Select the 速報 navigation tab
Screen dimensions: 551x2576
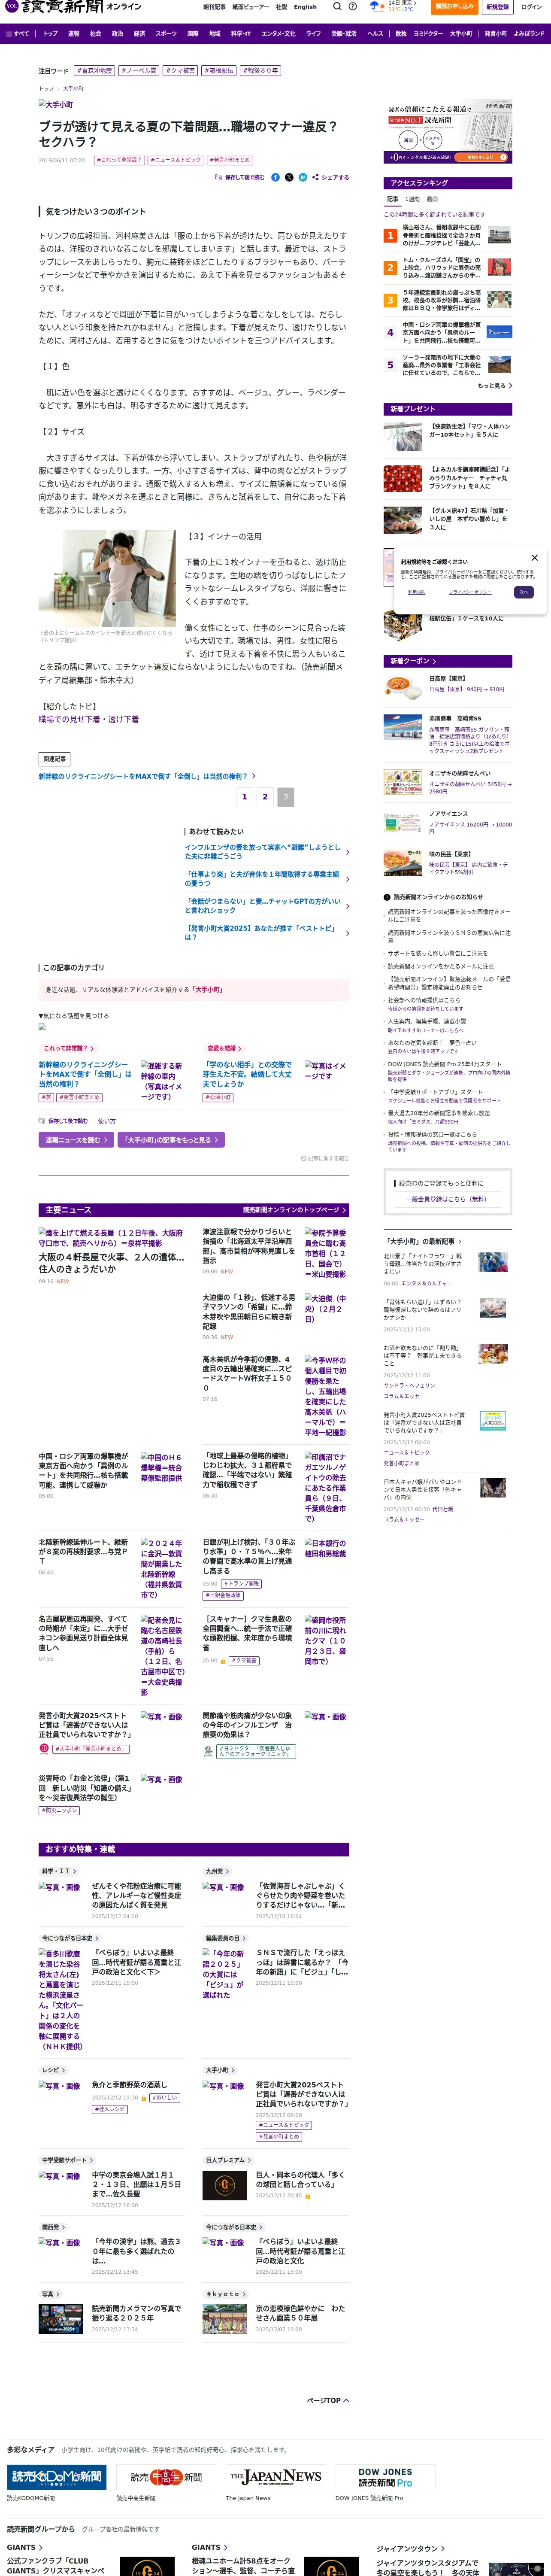(x=73, y=33)
